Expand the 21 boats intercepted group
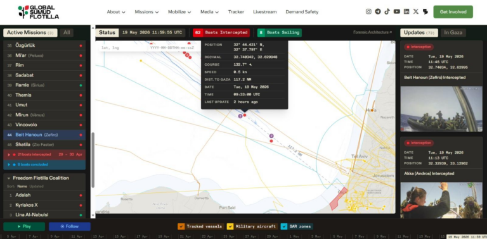Image resolution: width=487 pixels, height=239 pixels. click(44, 154)
